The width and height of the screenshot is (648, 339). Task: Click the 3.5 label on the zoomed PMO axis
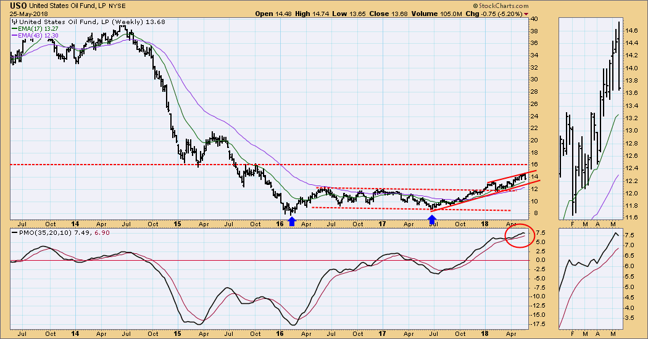(630, 318)
